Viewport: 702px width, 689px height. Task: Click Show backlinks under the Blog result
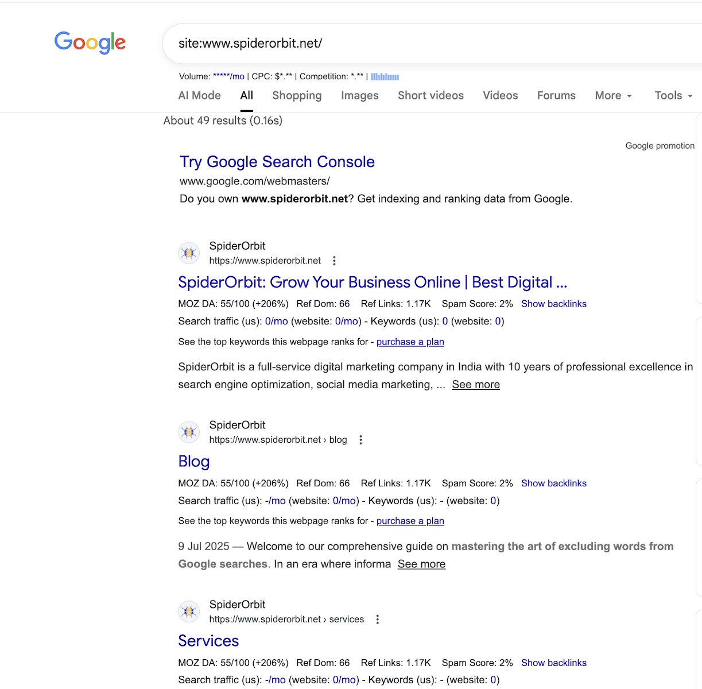553,483
